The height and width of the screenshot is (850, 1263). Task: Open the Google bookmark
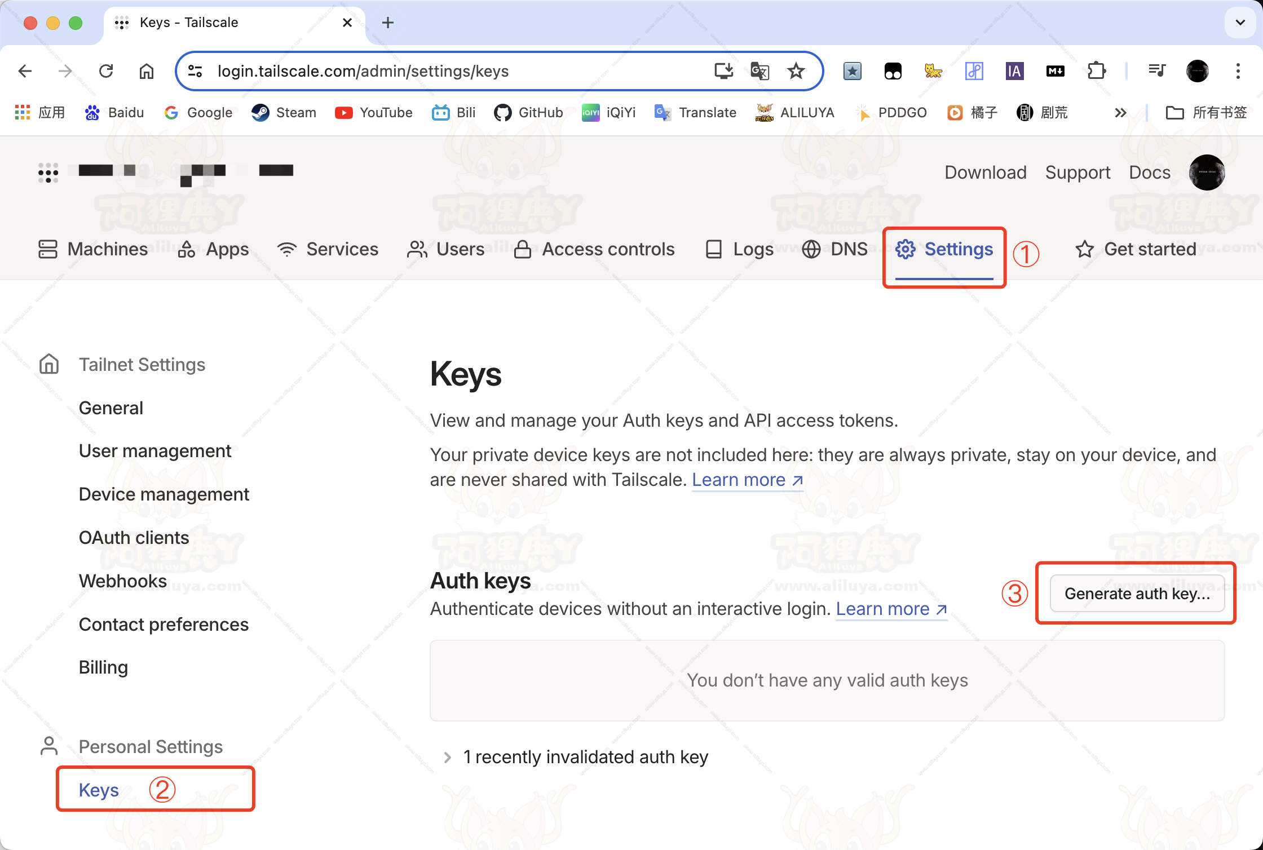click(x=198, y=113)
